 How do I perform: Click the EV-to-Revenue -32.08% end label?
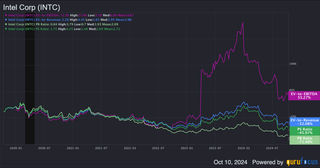[304, 122]
